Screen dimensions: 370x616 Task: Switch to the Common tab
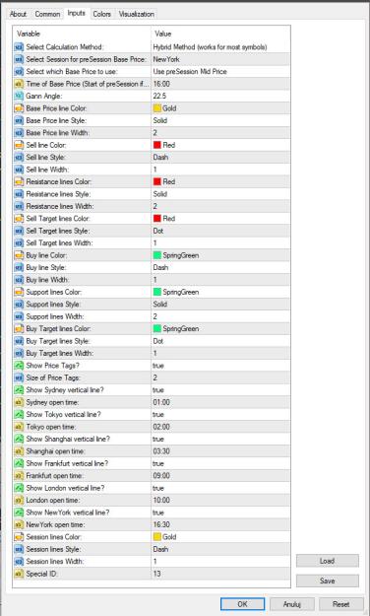tap(47, 14)
